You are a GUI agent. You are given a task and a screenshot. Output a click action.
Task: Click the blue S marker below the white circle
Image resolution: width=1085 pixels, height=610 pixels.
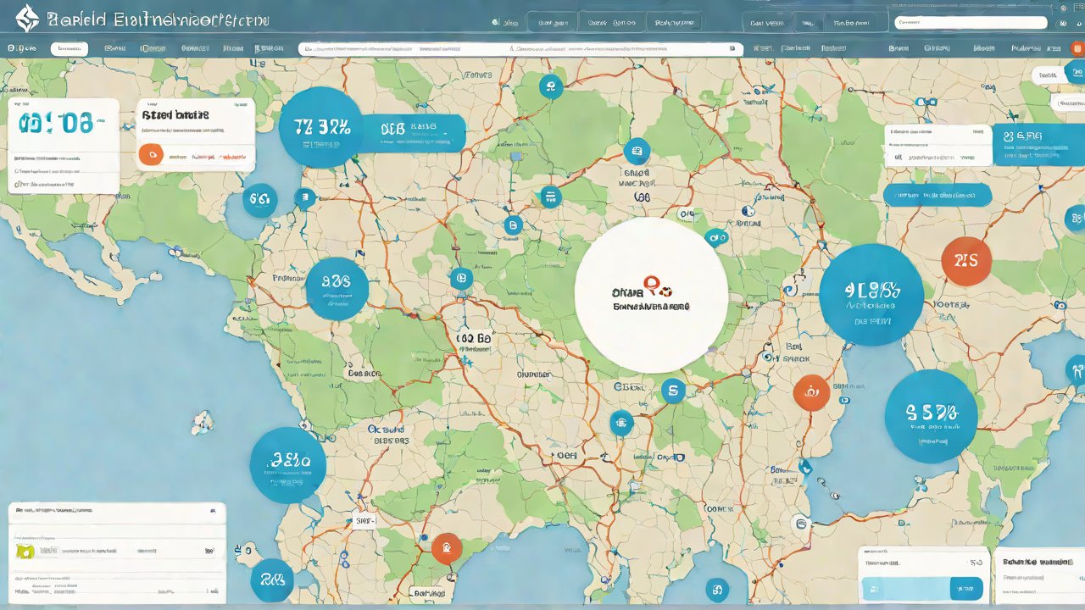673,391
